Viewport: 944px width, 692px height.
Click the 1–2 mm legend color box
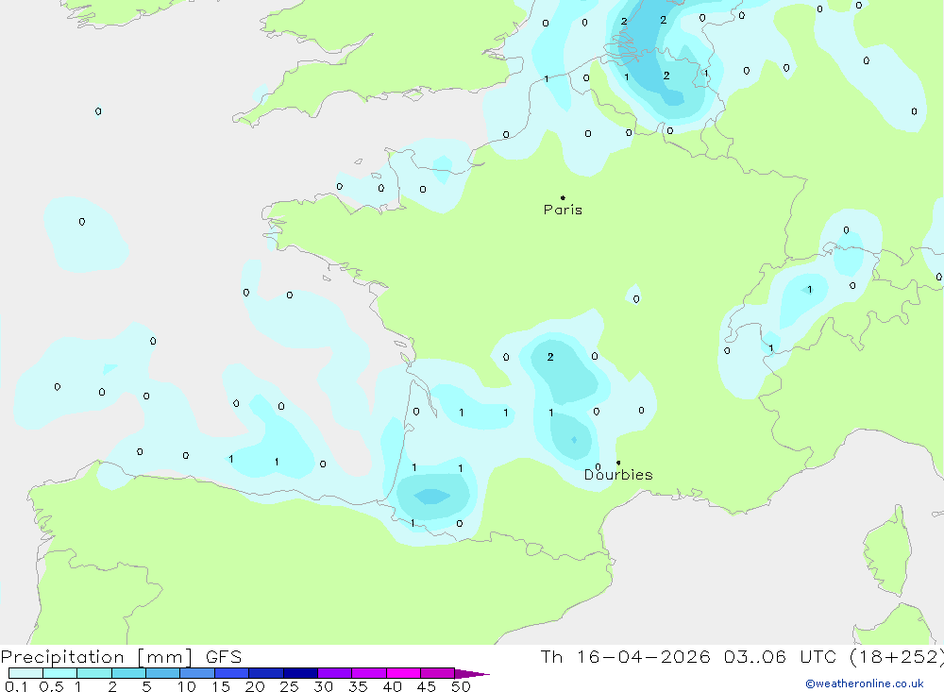click(94, 673)
